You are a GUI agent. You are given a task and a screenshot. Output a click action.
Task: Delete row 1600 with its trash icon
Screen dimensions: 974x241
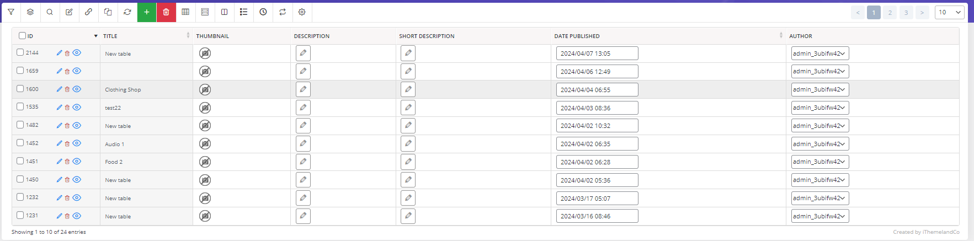click(x=67, y=89)
